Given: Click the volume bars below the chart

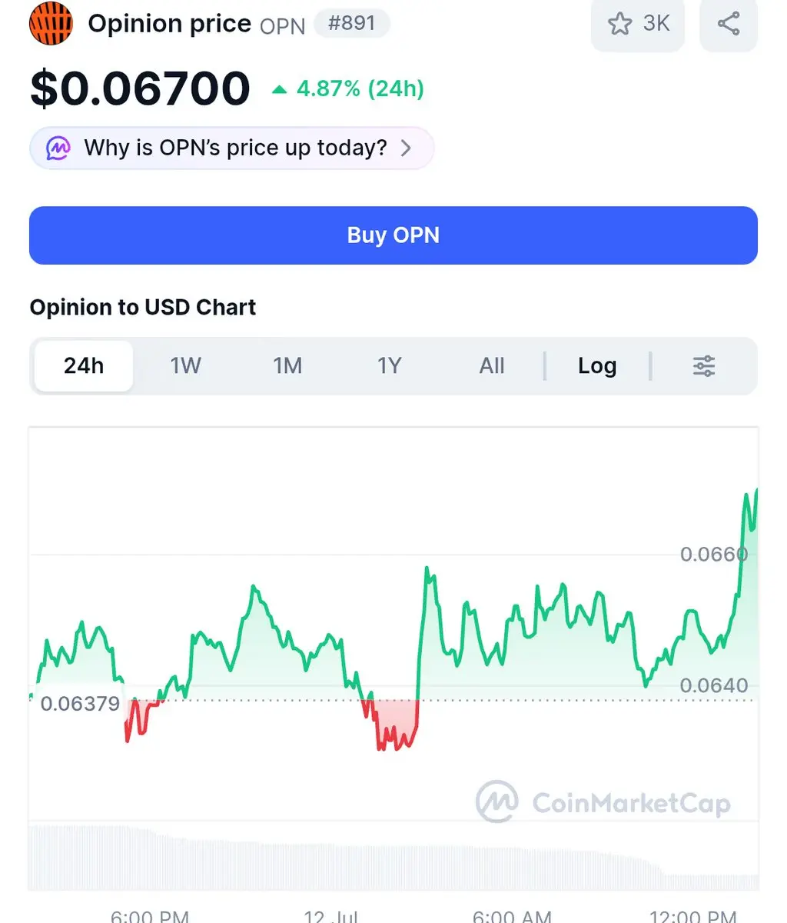Looking at the screenshot, I should [x=393, y=858].
